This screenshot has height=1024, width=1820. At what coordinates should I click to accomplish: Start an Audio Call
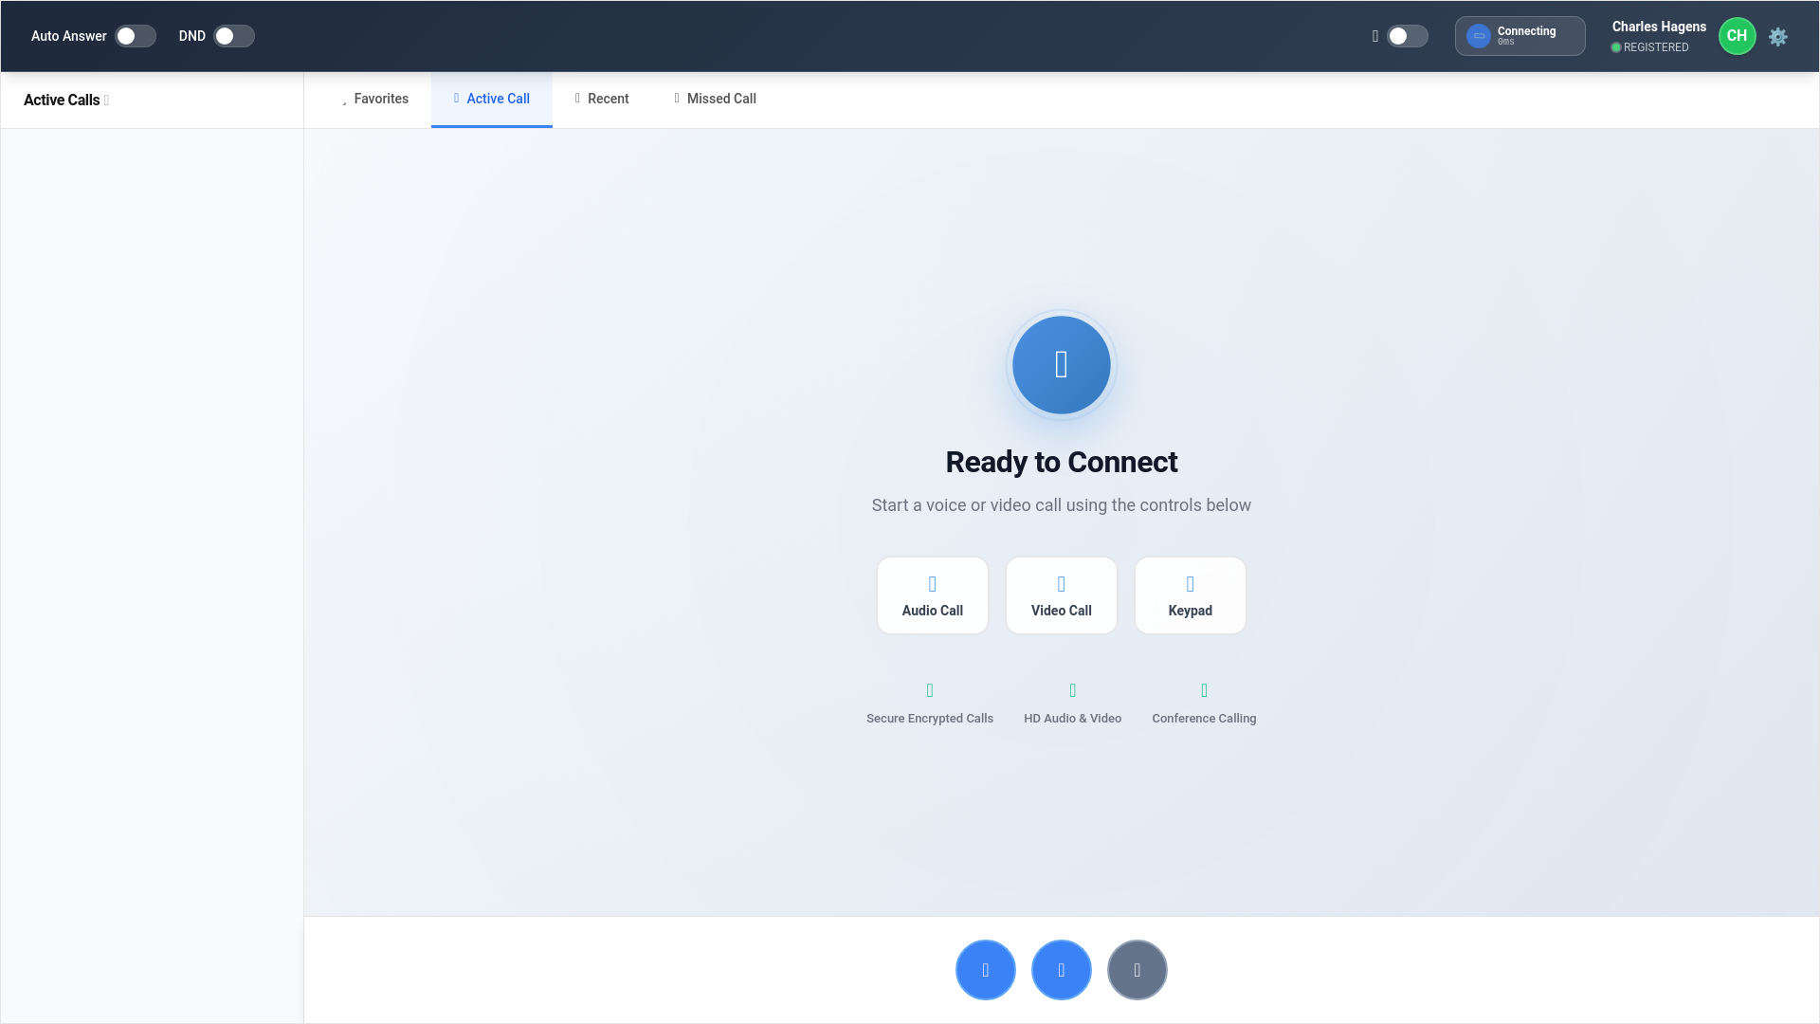(x=933, y=595)
